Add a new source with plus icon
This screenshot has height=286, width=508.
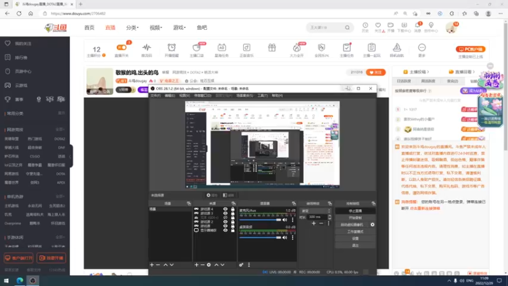click(x=196, y=265)
